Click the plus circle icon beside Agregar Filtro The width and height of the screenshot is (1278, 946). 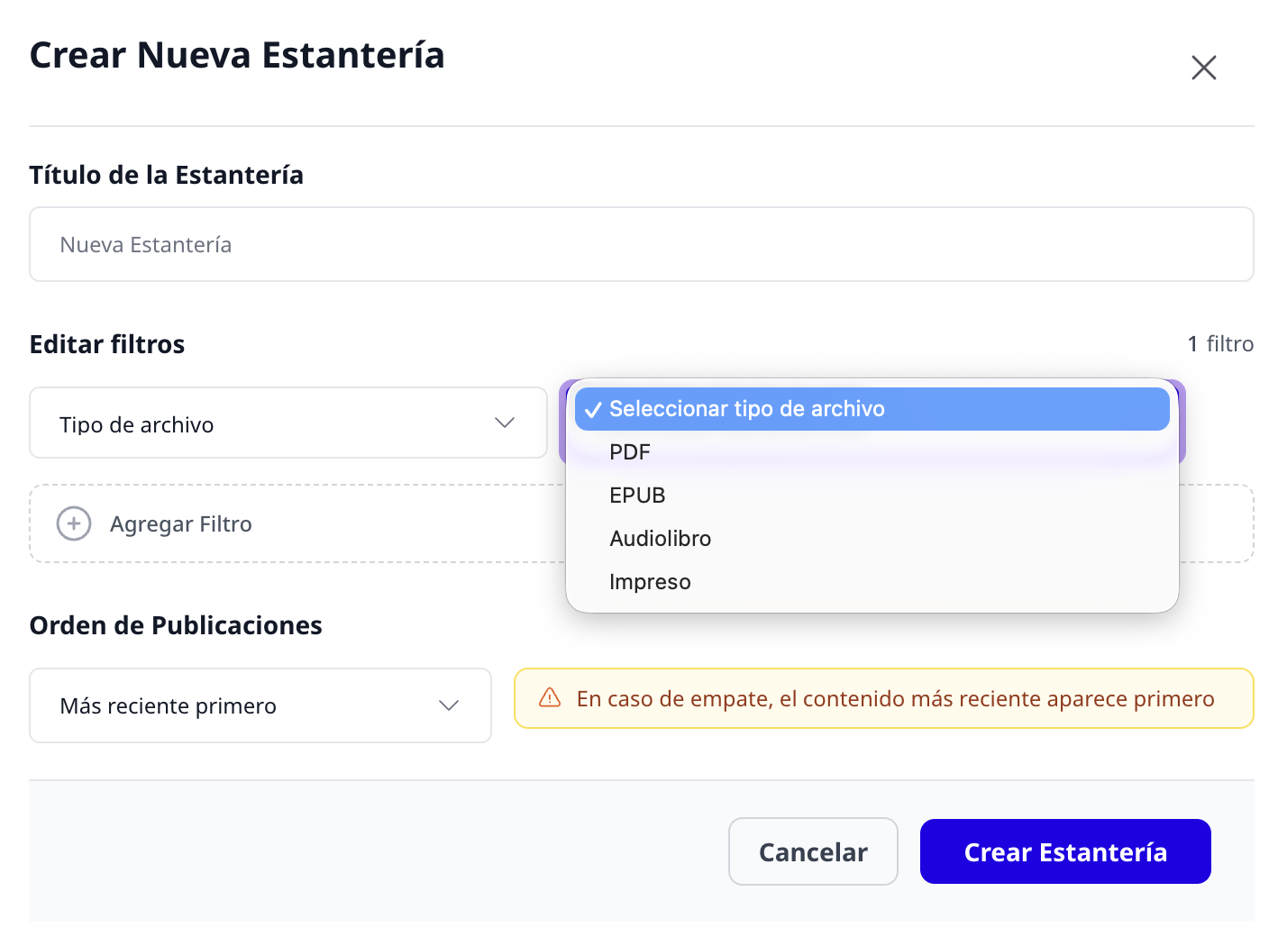point(74,523)
